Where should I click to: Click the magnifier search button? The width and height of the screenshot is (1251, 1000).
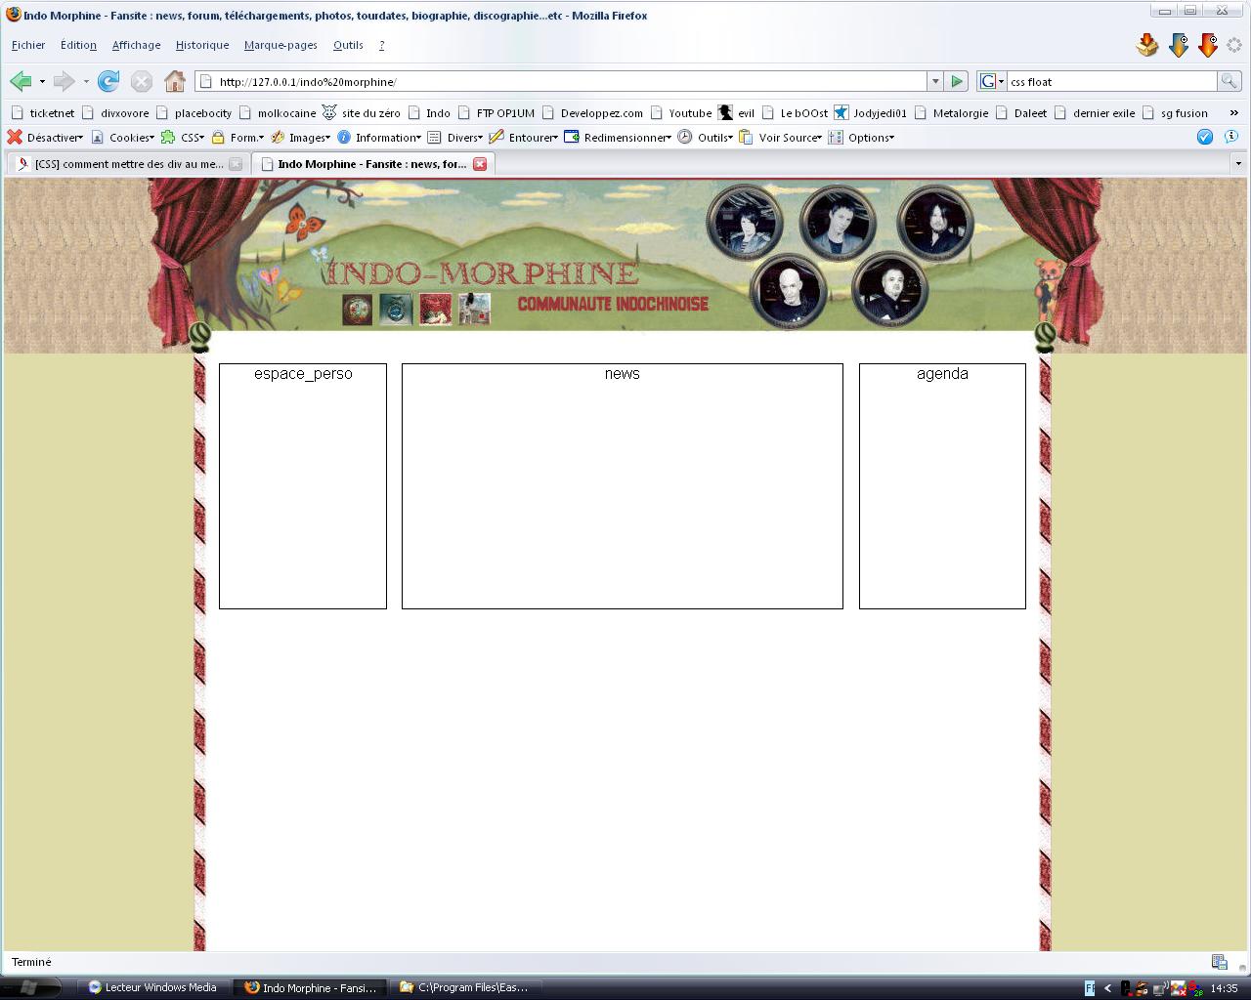[1229, 81]
